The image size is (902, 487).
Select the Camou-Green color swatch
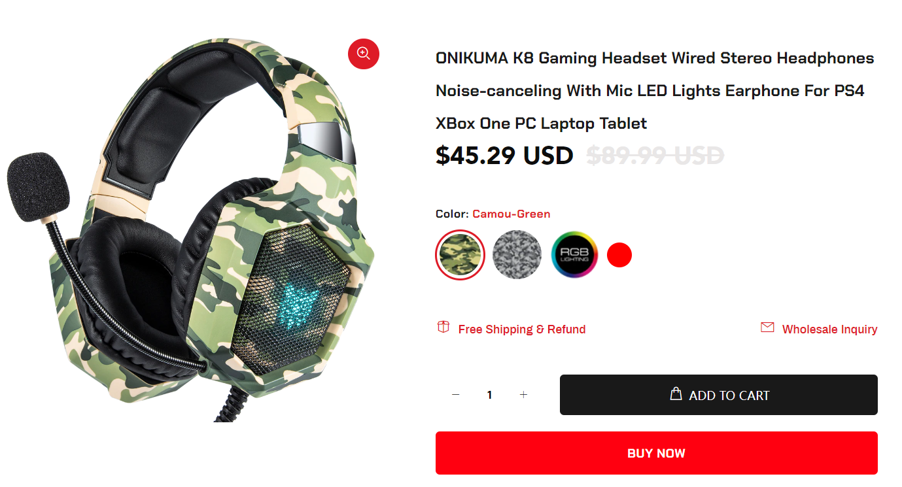pos(460,255)
